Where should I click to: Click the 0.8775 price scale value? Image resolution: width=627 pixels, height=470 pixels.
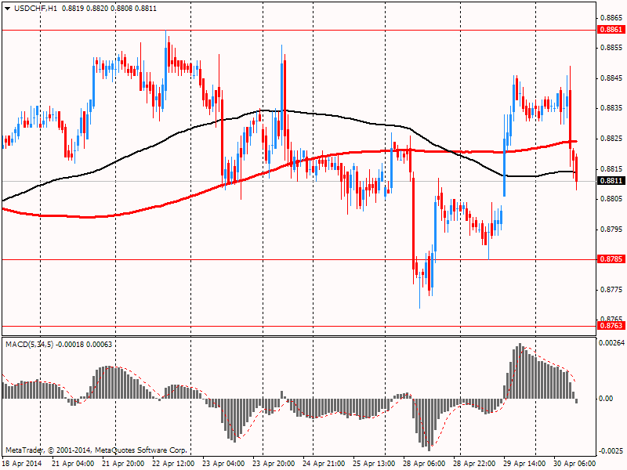click(x=612, y=290)
